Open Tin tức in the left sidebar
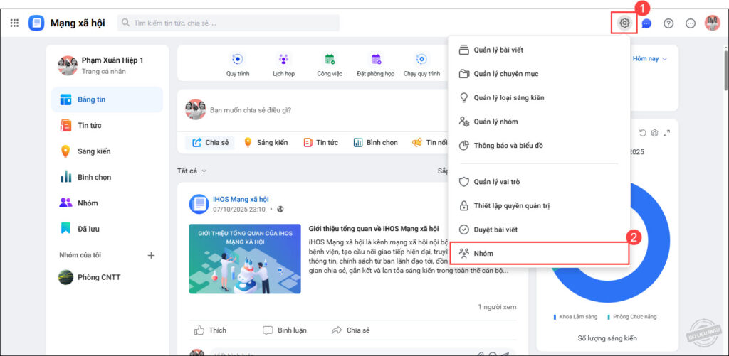This screenshot has width=729, height=356. [107, 125]
